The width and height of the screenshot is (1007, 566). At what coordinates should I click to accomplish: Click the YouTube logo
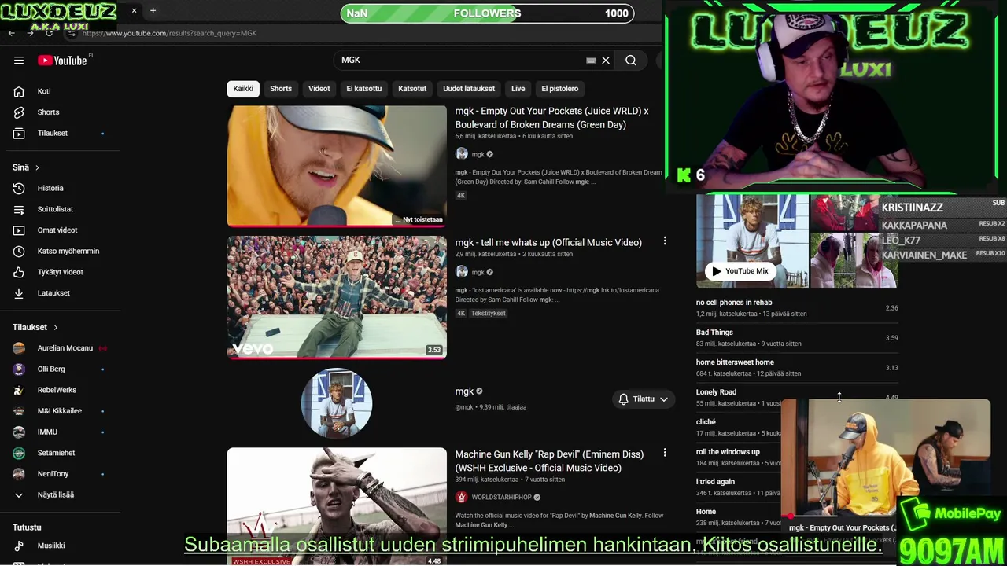[63, 61]
